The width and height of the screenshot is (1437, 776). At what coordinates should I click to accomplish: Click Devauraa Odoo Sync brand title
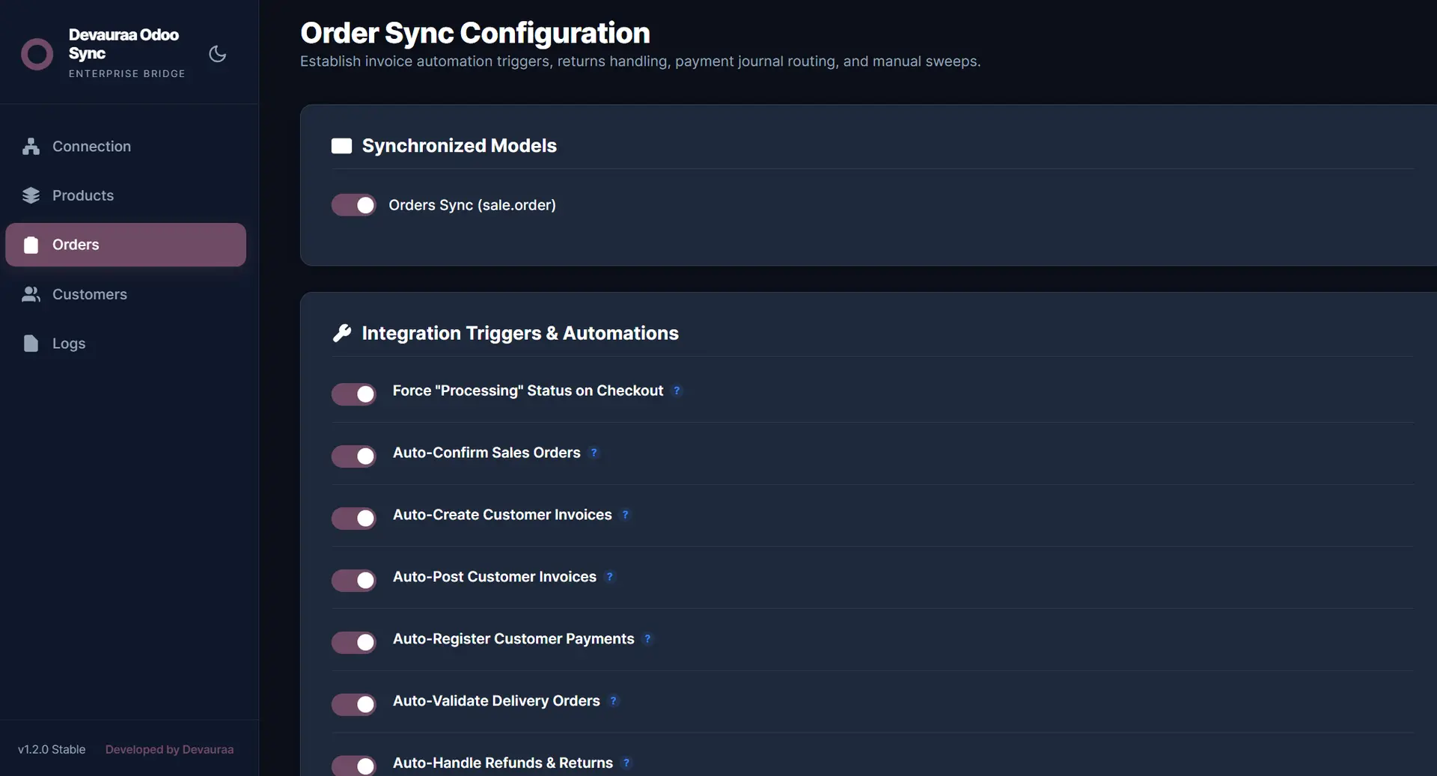pos(123,44)
